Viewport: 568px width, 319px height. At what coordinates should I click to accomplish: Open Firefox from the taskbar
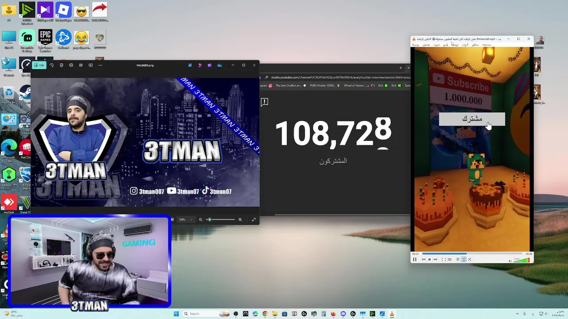pyautogui.click(x=333, y=314)
